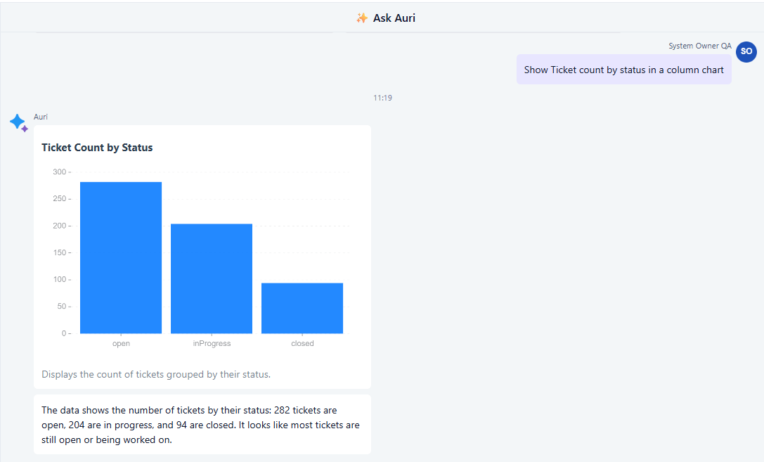The height and width of the screenshot is (462, 764).
Task: Click the 11:19 timestamp
Action: (382, 98)
